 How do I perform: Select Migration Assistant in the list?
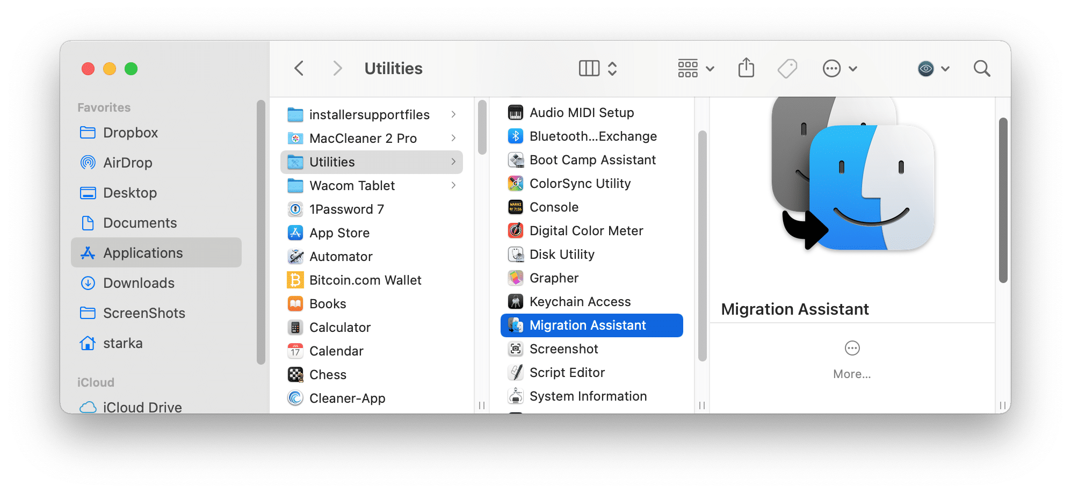(592, 325)
